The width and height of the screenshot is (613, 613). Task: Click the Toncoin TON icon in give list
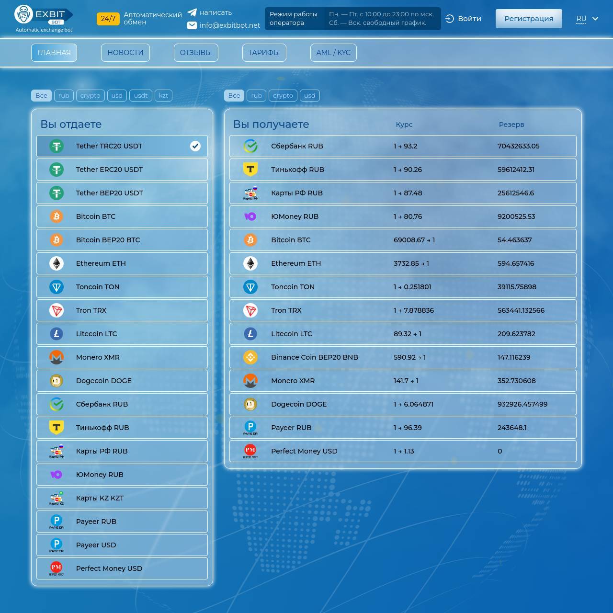point(57,287)
